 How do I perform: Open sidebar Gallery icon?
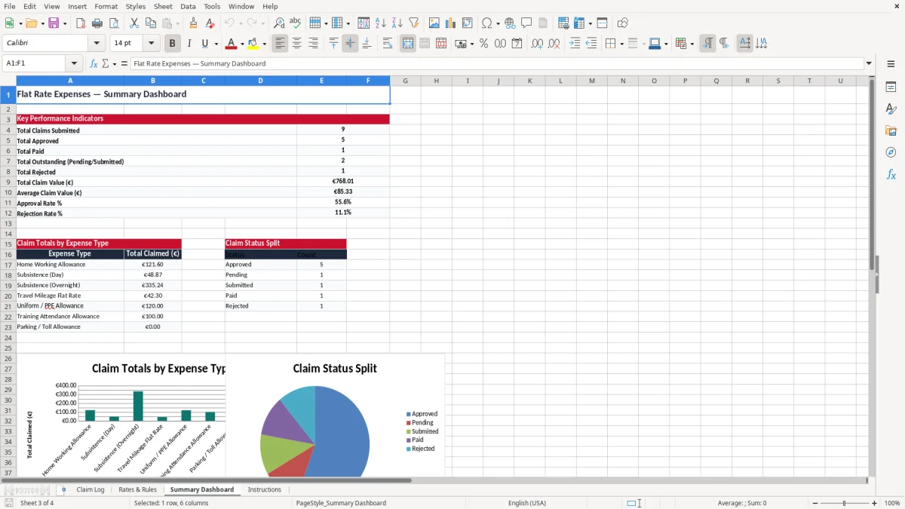[x=891, y=130]
